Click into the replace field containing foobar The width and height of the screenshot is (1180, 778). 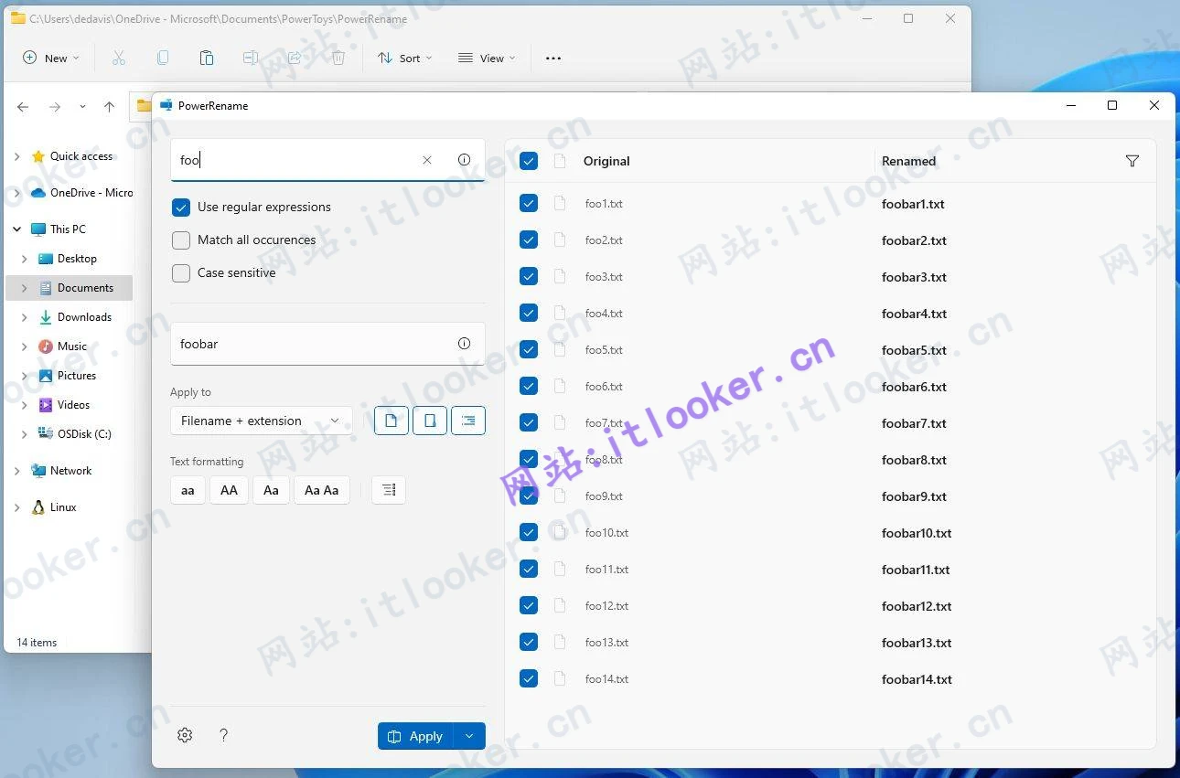327,344
